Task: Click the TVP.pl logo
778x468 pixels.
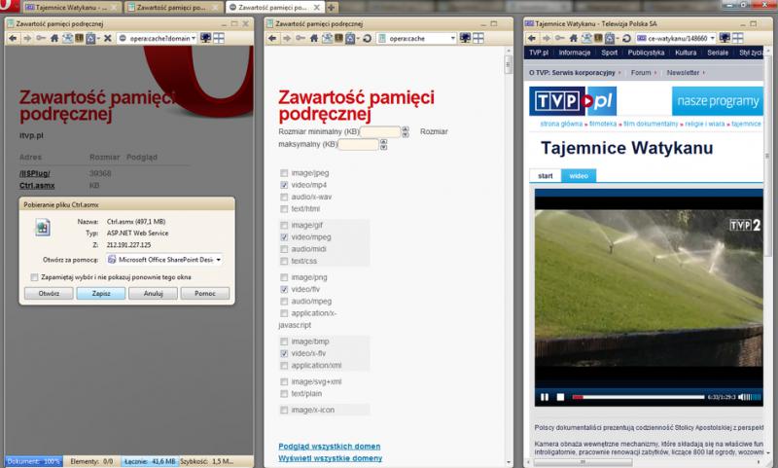Action: (x=573, y=101)
